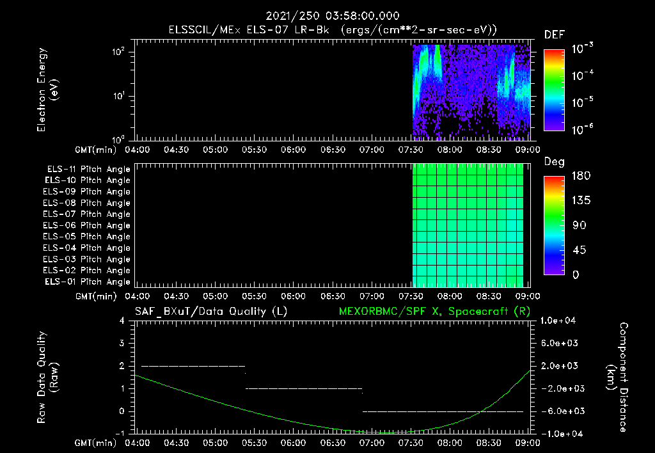
Task: Click the '180' tick on Deg color bar
Action: pyautogui.click(x=581, y=176)
